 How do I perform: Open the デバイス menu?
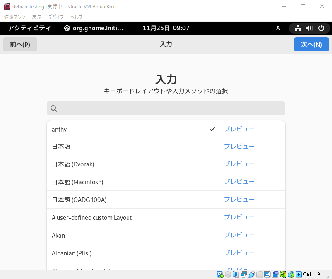56,17
